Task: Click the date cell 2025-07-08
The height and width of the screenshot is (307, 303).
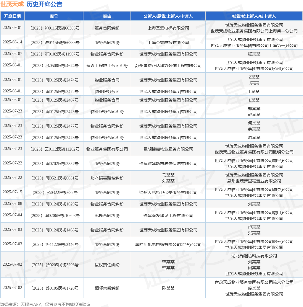Action: [x=12, y=204]
